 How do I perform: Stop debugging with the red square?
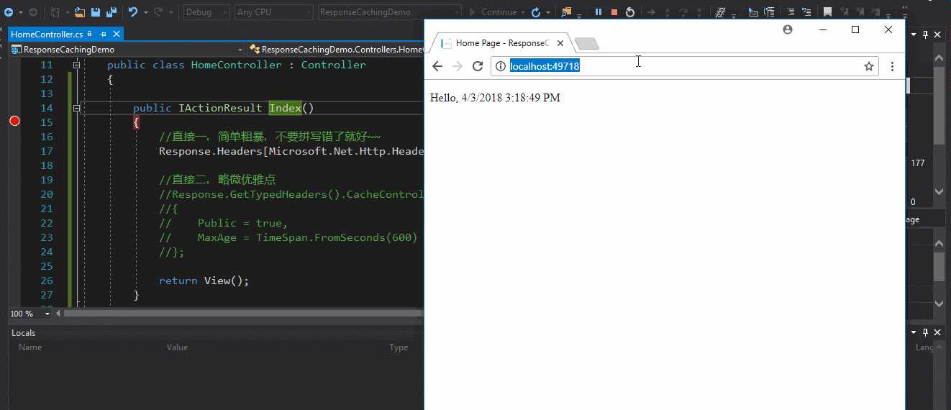tap(614, 12)
